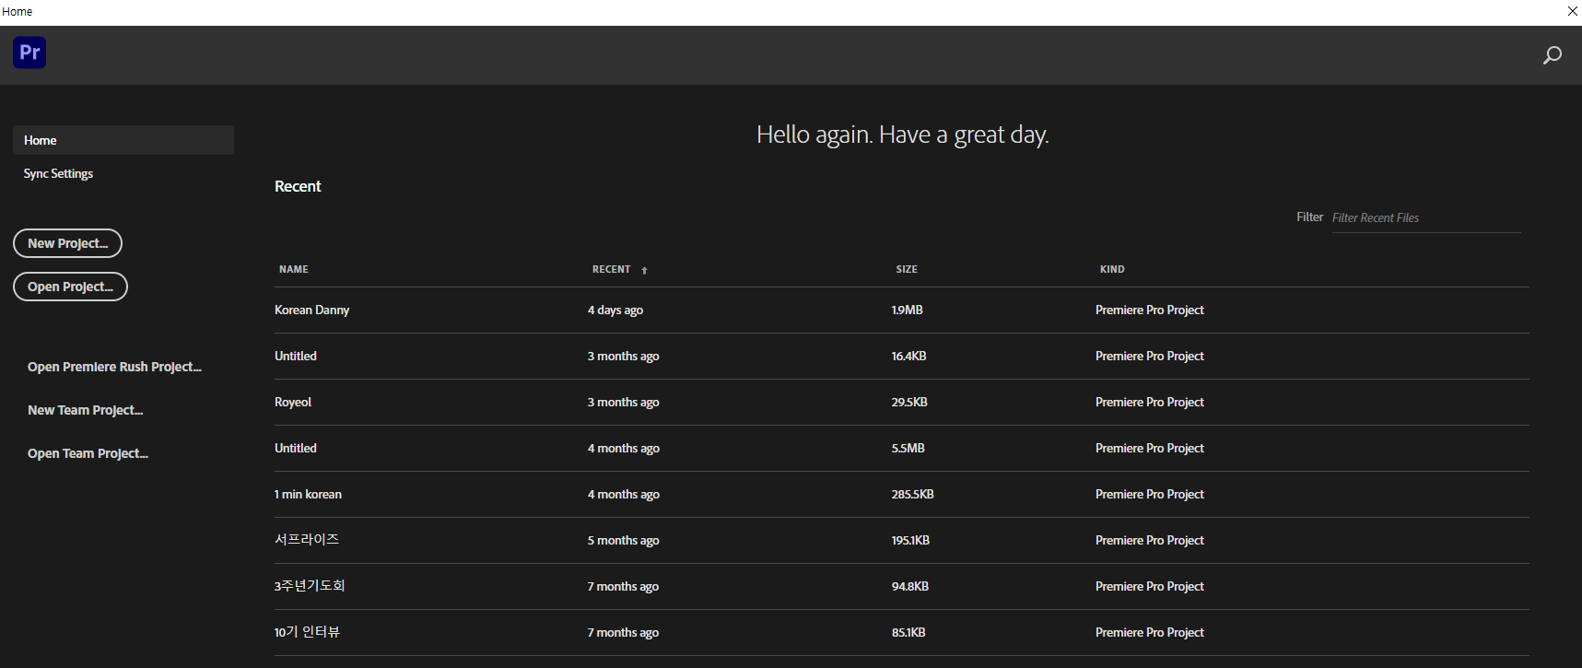Viewport: 1582px width, 668px height.
Task: Open Premiere Rush Project link
Action: (x=114, y=367)
